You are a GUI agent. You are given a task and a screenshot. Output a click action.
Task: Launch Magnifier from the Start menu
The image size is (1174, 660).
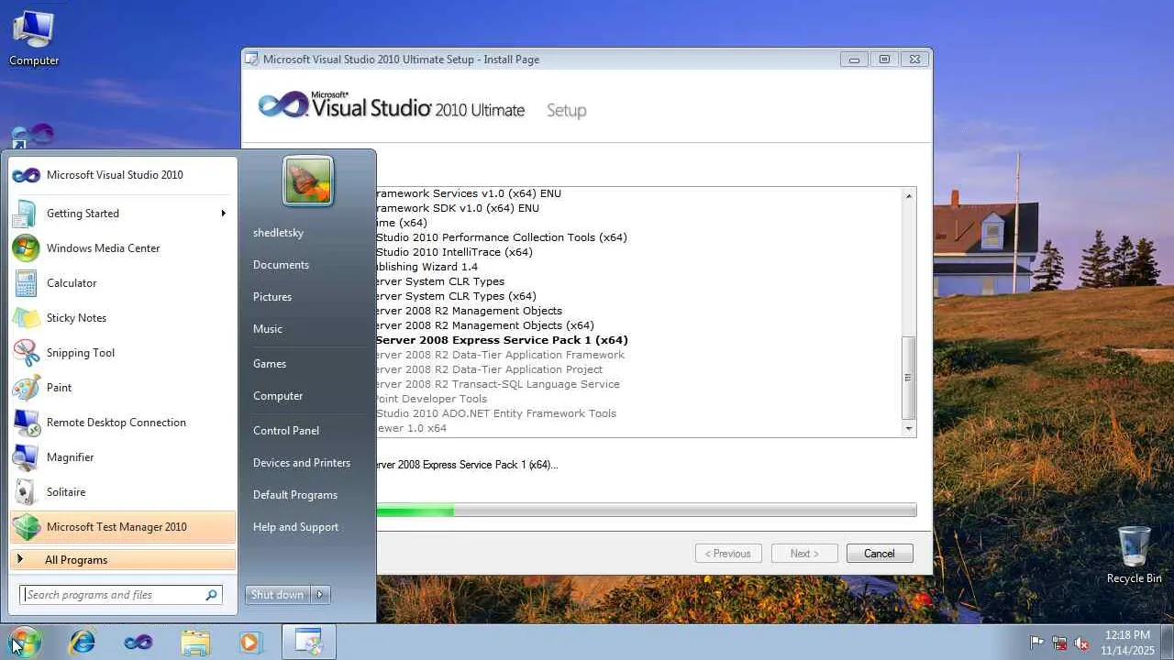(123, 457)
